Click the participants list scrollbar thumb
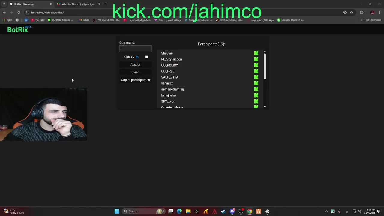The height and width of the screenshot is (216, 384). 265,67
